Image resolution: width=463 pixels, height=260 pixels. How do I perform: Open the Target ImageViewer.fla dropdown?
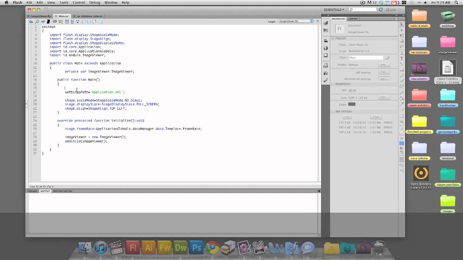(x=296, y=21)
